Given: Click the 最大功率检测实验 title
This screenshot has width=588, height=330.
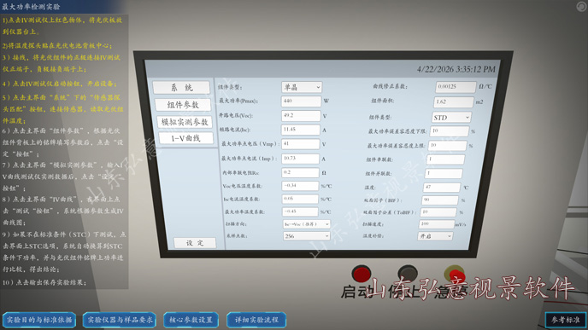Looking at the screenshot, I should coord(31,6).
